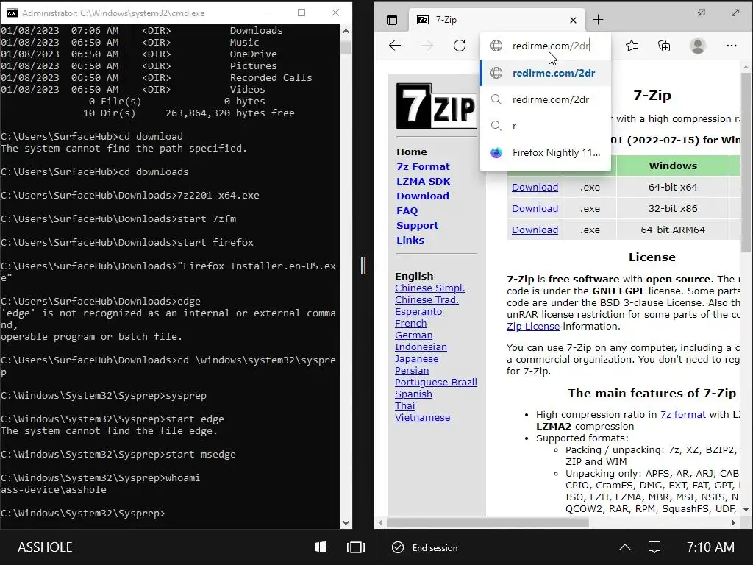Click the 7:10 AM clock
This screenshot has width=753, height=565.
click(710, 547)
